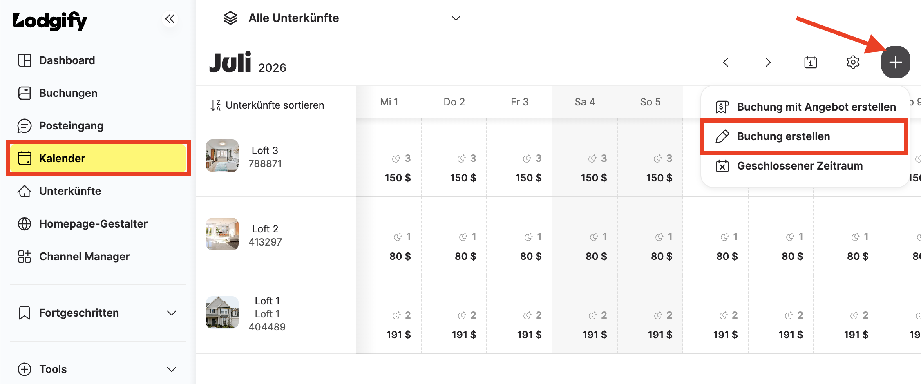The height and width of the screenshot is (384, 921).
Task: Go to next month arrow
Action: pyautogui.click(x=768, y=62)
